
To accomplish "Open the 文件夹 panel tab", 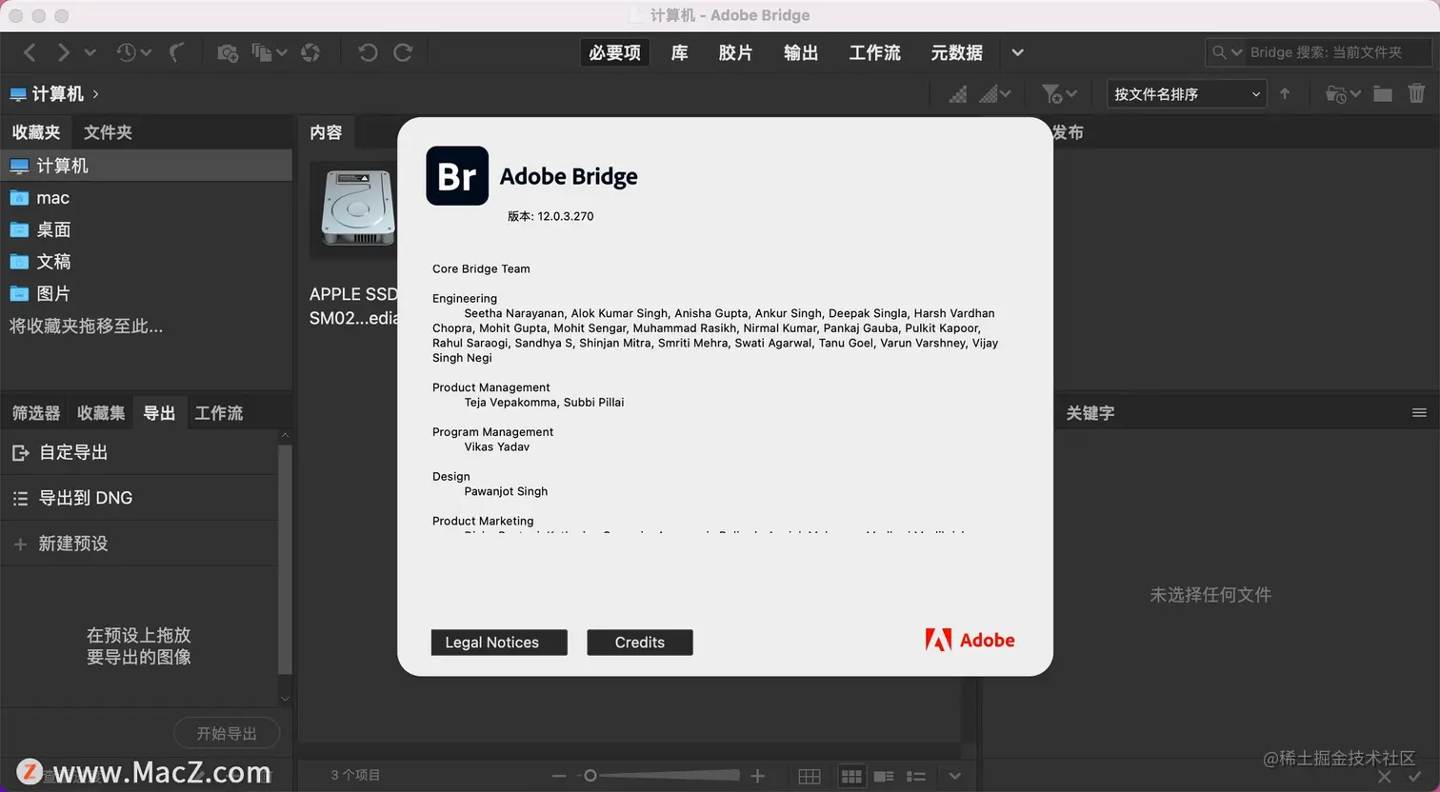I will coord(108,132).
